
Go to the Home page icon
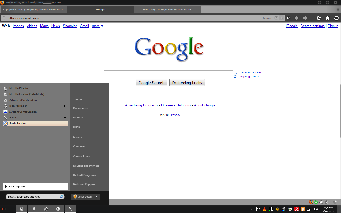coord(328,18)
